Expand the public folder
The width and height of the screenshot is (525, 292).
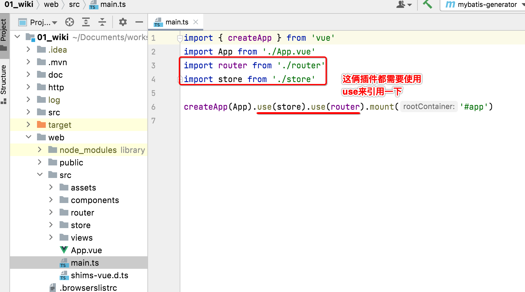pos(40,162)
